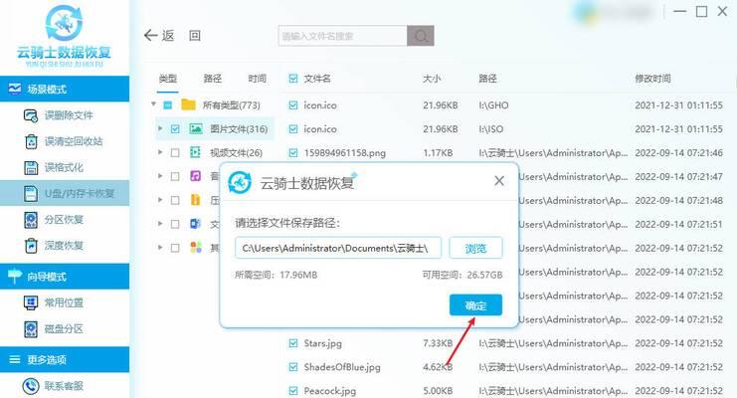Screen dimensions: 737x398
Task: Switch to the 时间 tab
Action: 257,79
